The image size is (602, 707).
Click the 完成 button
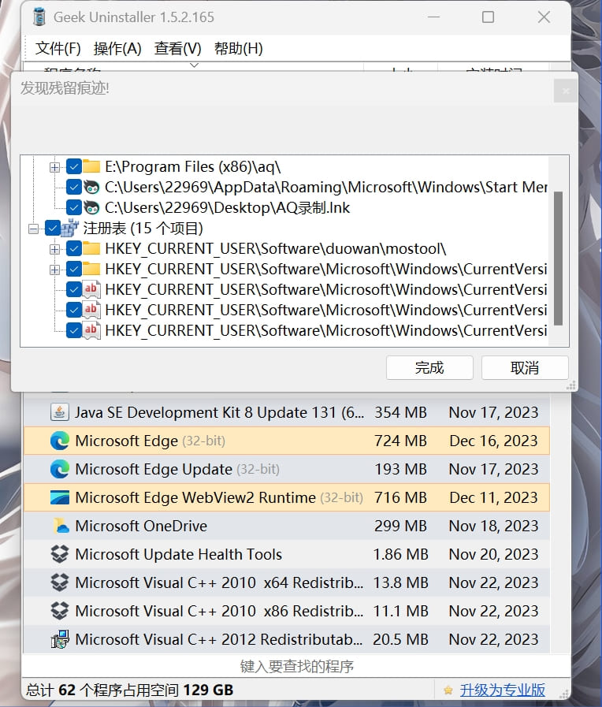[429, 367]
